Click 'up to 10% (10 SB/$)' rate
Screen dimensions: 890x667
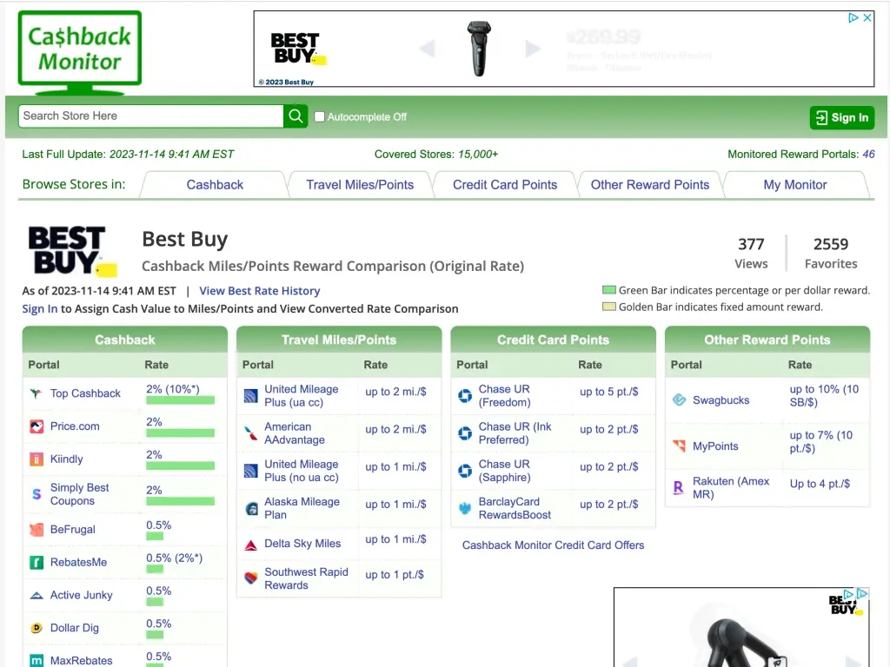coord(824,396)
